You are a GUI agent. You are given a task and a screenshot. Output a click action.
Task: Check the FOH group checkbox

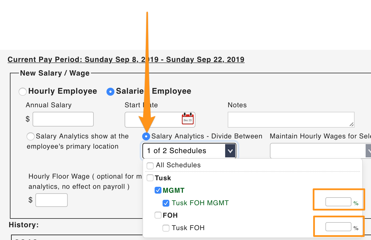pos(158,215)
